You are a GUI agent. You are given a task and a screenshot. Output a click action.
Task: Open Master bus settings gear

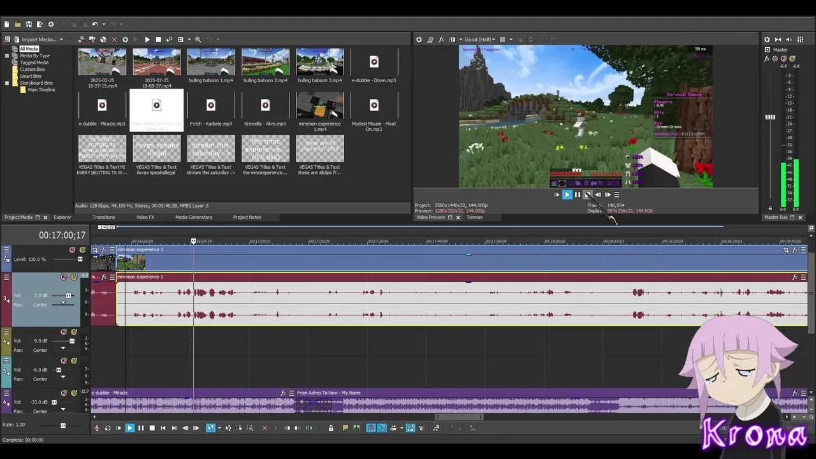(767, 40)
